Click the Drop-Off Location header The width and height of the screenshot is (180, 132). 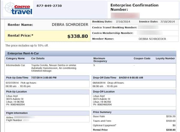tap(104, 92)
